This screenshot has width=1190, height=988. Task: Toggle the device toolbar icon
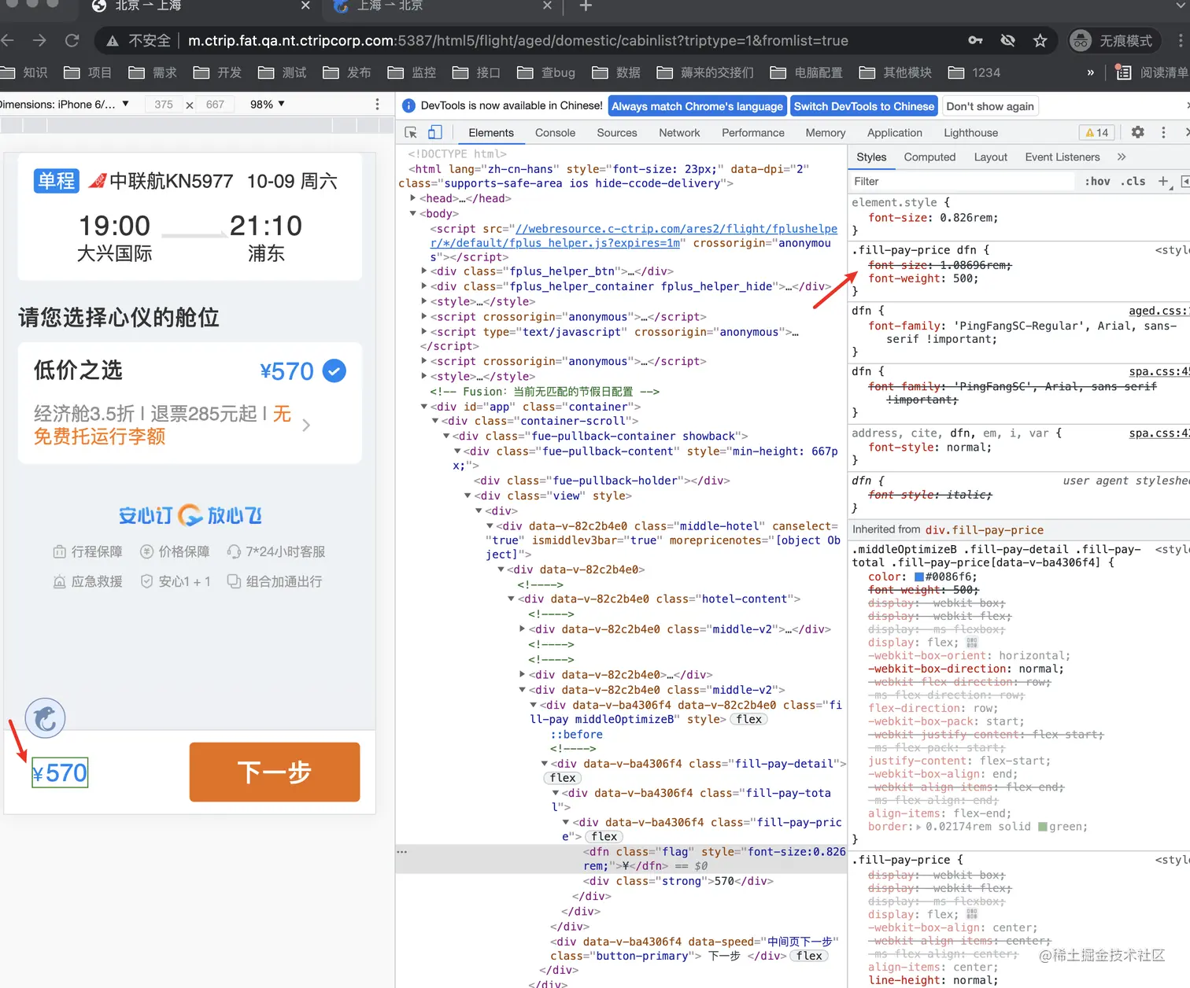click(x=434, y=132)
